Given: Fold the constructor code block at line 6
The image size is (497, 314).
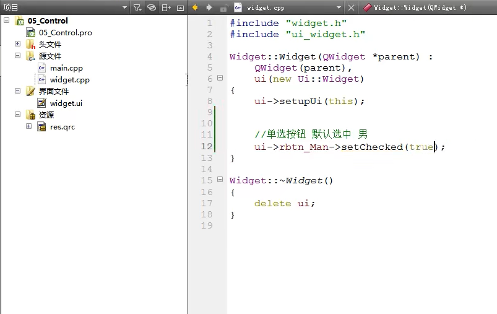Looking at the screenshot, I should click(220, 77).
